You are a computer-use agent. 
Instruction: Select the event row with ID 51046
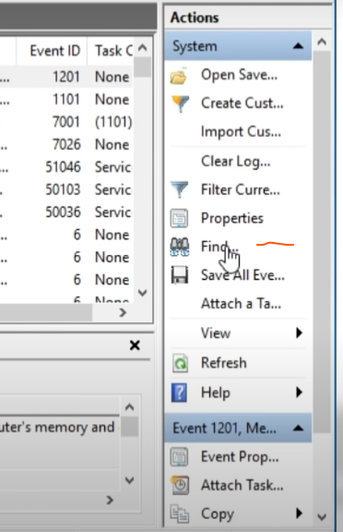66,167
